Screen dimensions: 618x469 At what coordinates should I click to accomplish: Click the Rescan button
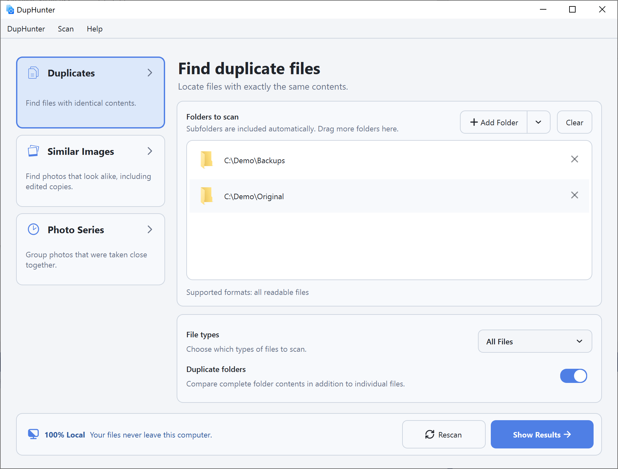(444, 434)
